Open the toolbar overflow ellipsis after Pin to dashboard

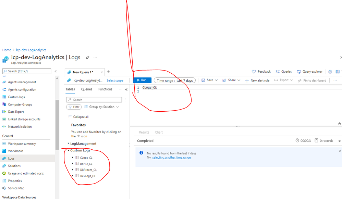335,80
